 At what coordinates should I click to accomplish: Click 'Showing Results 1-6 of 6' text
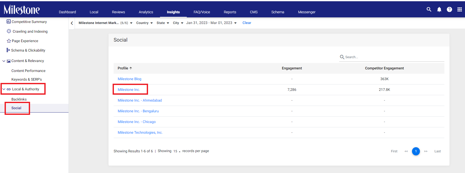point(133,151)
